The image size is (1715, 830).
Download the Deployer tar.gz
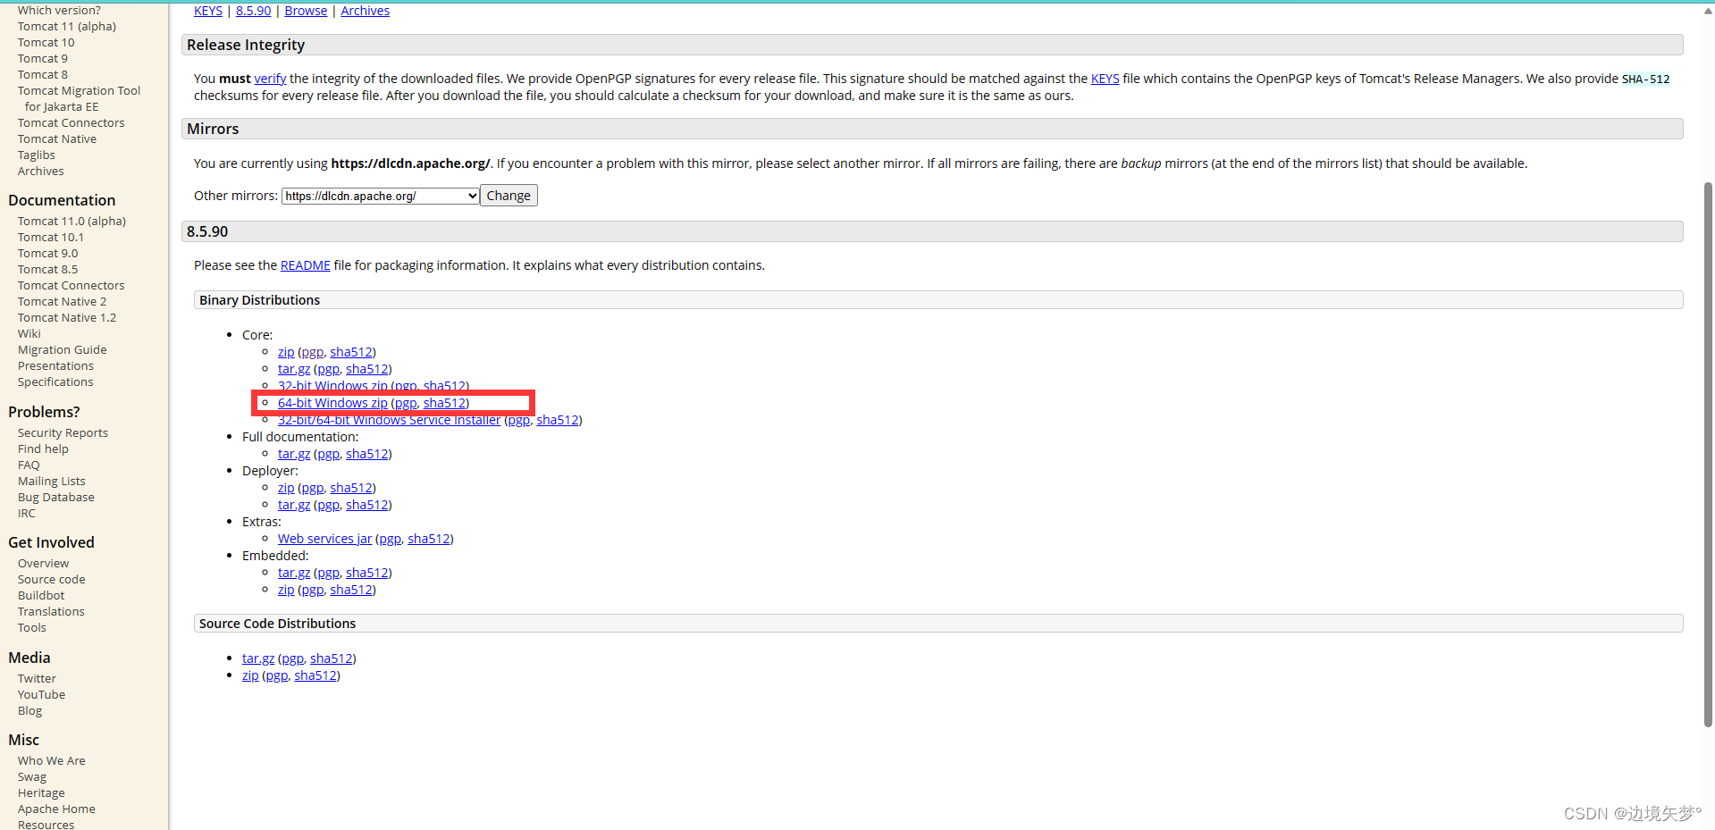click(294, 505)
